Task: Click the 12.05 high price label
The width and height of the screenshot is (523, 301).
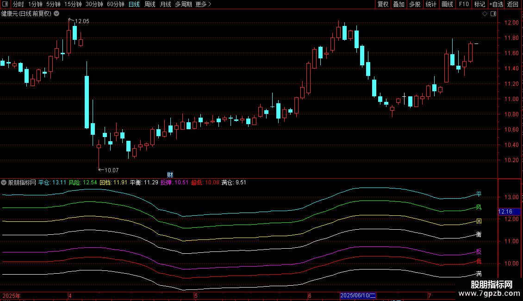Action: pyautogui.click(x=82, y=21)
